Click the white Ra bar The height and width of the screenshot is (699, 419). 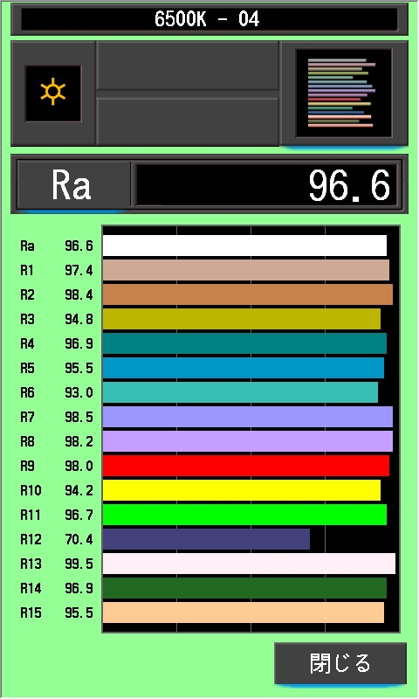tap(244, 246)
